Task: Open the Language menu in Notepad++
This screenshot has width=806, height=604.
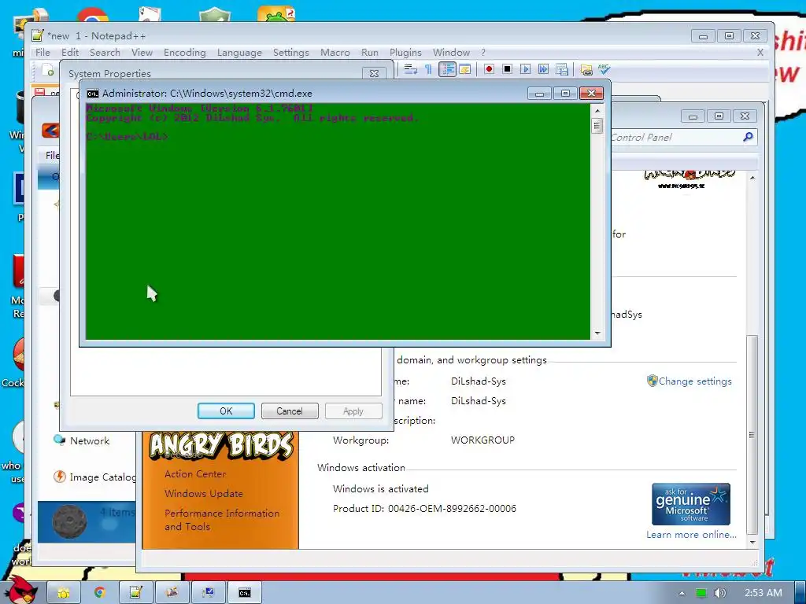Action: [x=239, y=53]
